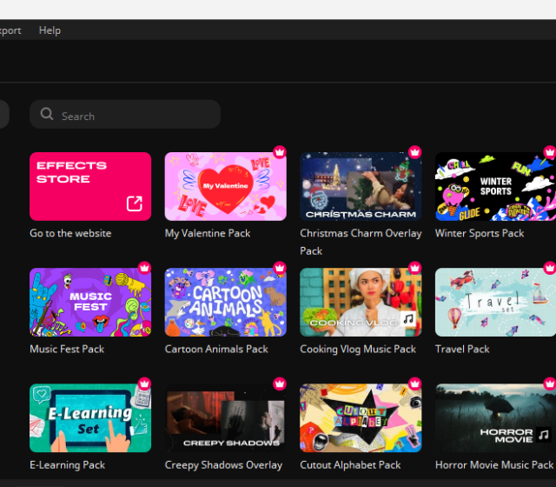
Task: Click crown badge on E-Learning Pack
Action: point(144,384)
